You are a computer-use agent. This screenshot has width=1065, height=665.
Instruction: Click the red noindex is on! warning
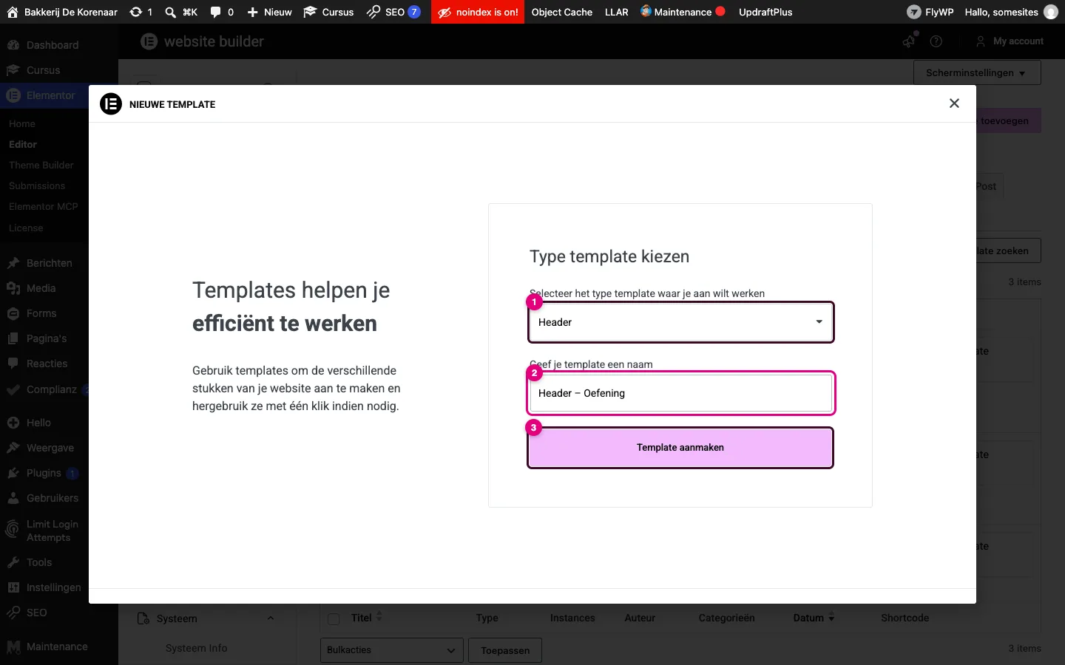(478, 12)
